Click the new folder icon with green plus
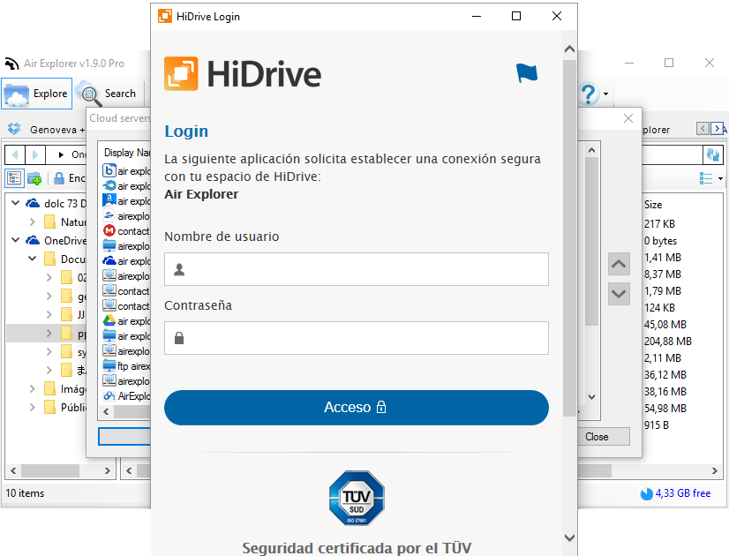Image resolution: width=729 pixels, height=556 pixels. click(35, 178)
